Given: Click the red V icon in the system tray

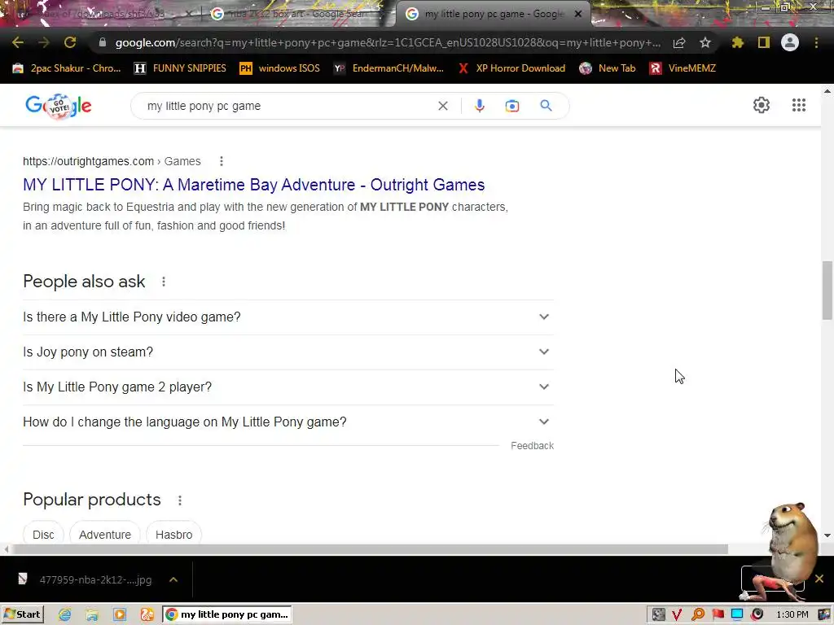Looking at the screenshot, I should tap(677, 615).
